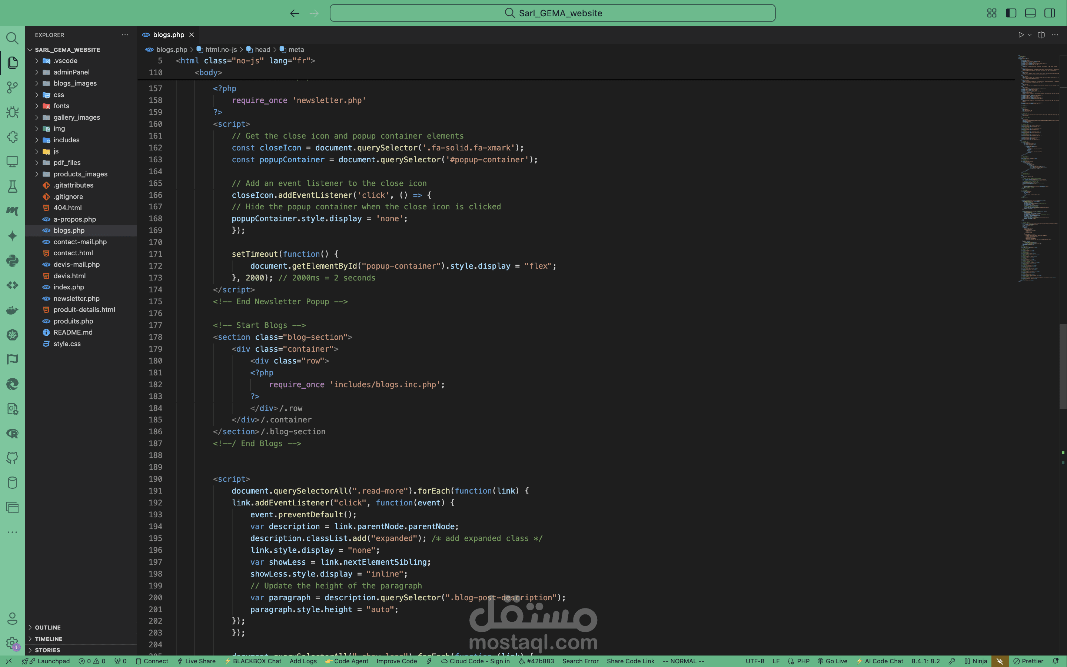Open the Docker whale view
Image resolution: width=1067 pixels, height=667 pixels.
12,310
